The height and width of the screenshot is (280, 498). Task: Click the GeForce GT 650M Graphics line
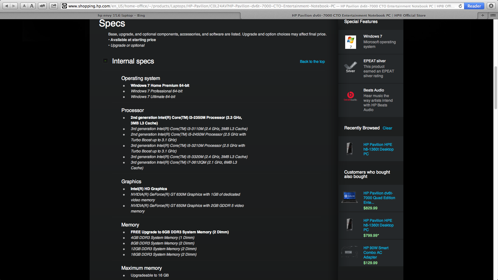187,208
